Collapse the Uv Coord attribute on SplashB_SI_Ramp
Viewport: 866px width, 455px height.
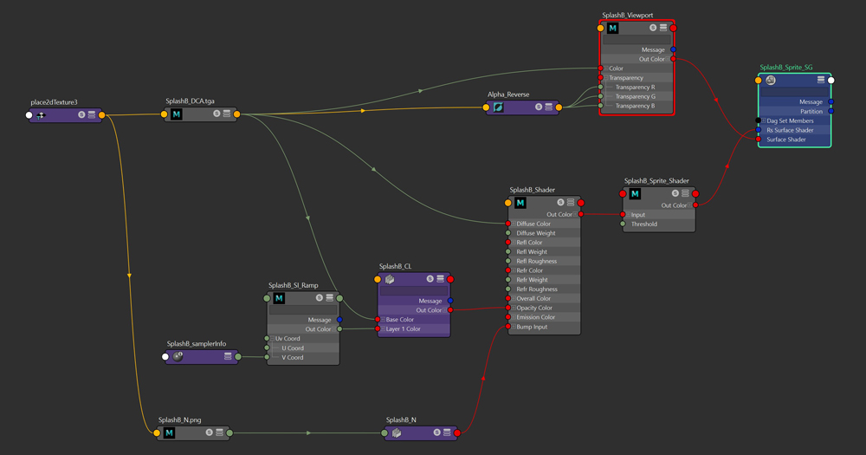(273, 339)
